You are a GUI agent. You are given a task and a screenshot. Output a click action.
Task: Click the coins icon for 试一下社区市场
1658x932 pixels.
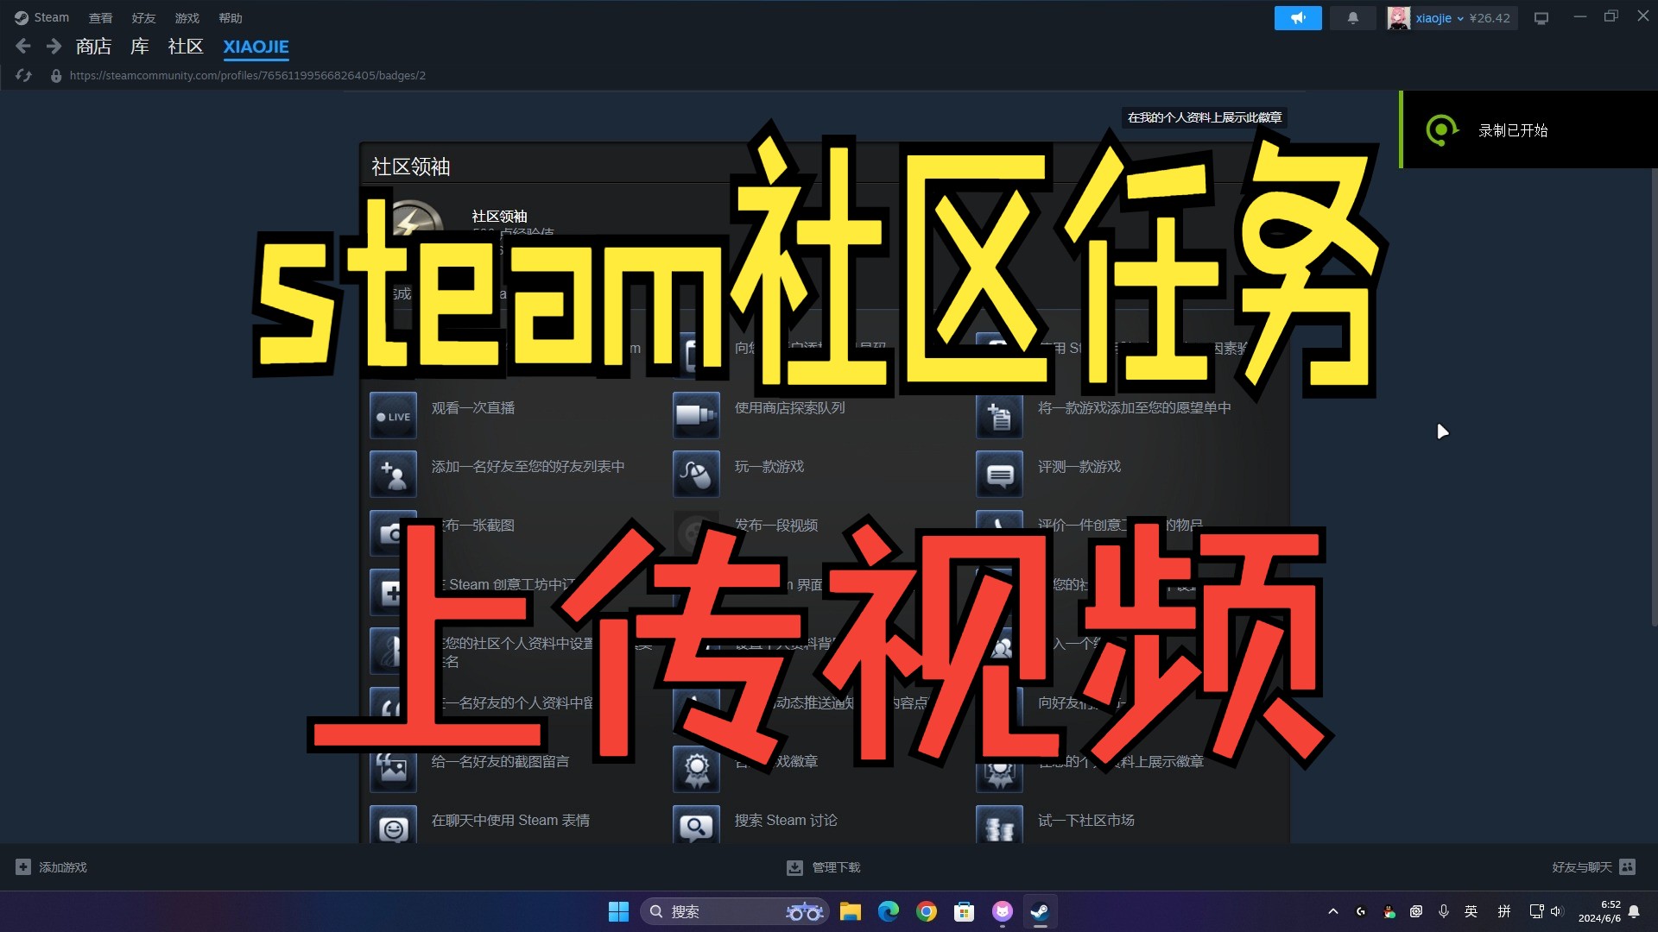pos(999,827)
